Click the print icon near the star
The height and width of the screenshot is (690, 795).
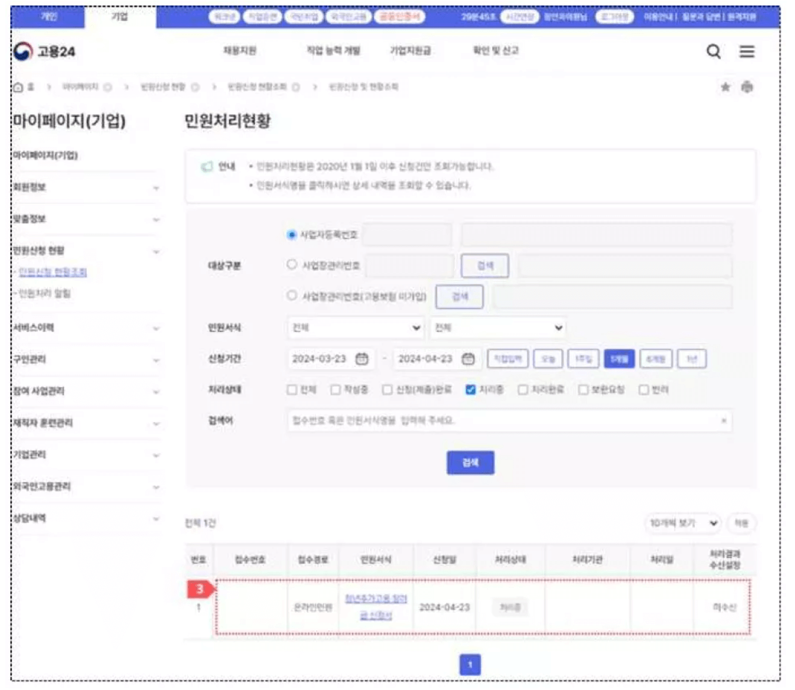(x=748, y=86)
